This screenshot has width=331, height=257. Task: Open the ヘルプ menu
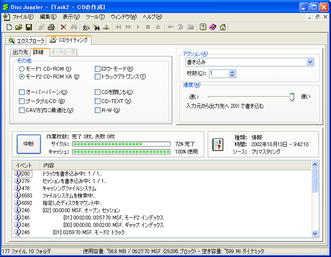(x=153, y=17)
